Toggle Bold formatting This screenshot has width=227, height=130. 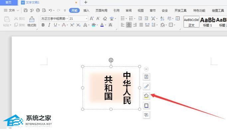click(x=43, y=25)
